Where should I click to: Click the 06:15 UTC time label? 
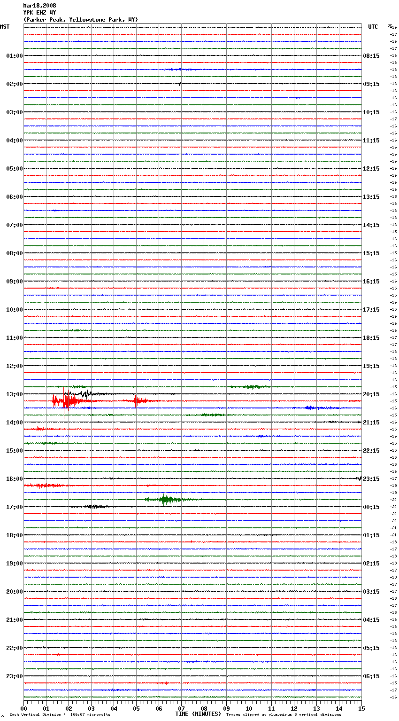point(371,676)
